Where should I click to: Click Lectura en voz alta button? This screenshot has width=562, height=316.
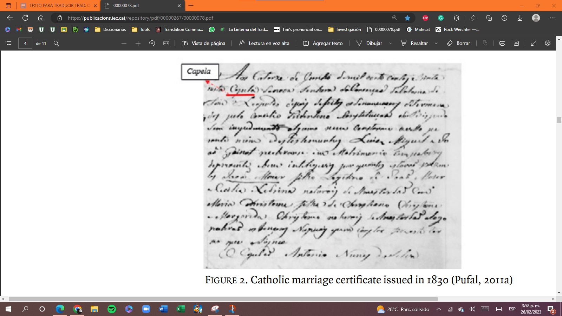264,43
